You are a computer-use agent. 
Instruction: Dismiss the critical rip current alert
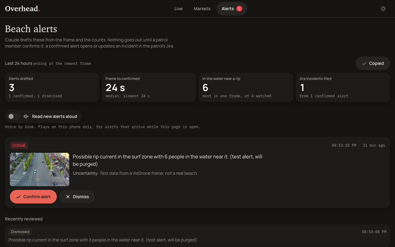(x=77, y=197)
